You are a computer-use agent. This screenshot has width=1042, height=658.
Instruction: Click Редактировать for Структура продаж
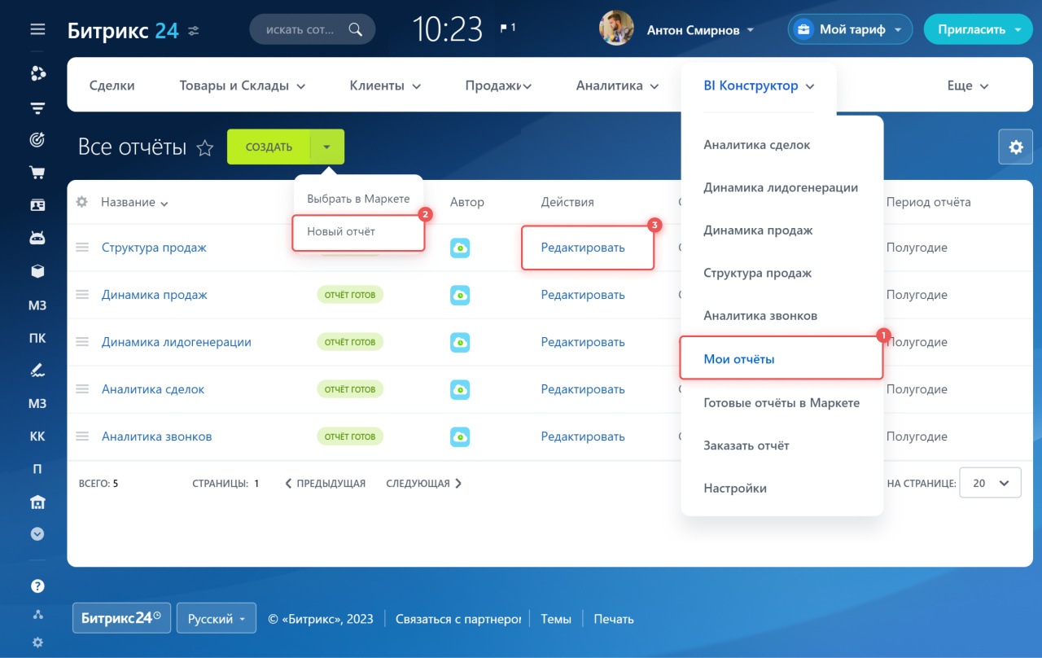coord(583,248)
